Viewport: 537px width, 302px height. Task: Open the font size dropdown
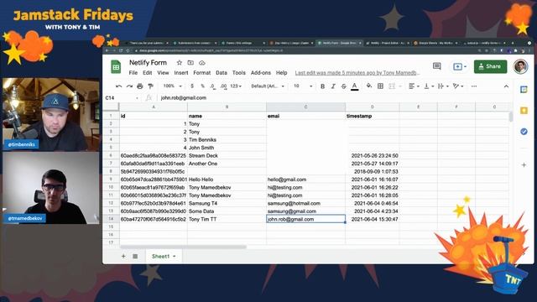pos(303,86)
